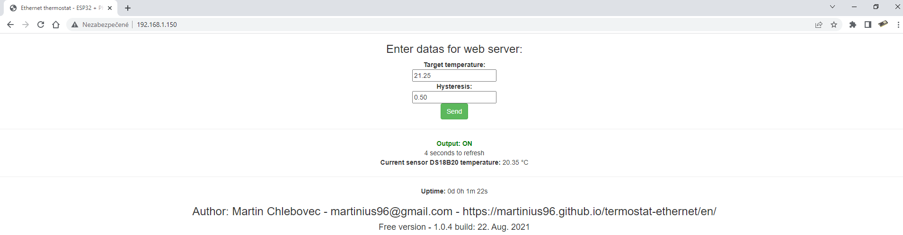Bookmark this page with the star
This screenshot has width=903, height=235.
834,25
